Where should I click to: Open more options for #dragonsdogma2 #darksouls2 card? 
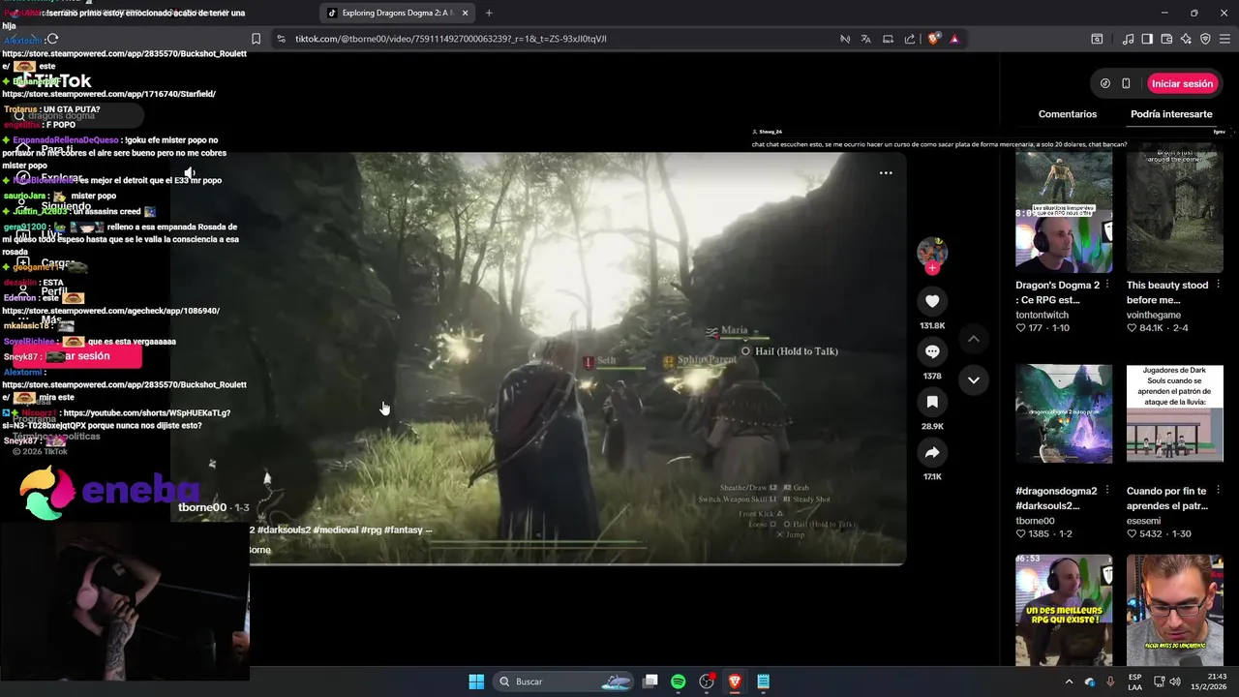tap(1107, 491)
